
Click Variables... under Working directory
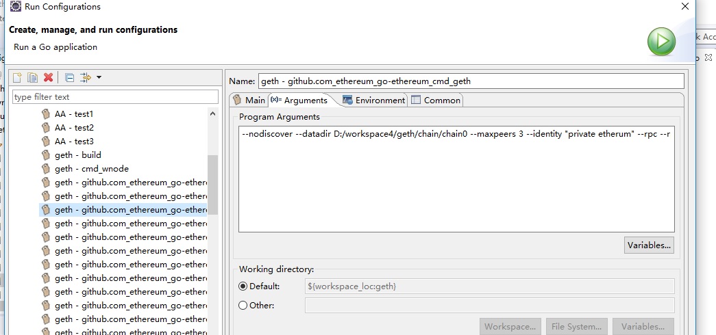point(643,326)
